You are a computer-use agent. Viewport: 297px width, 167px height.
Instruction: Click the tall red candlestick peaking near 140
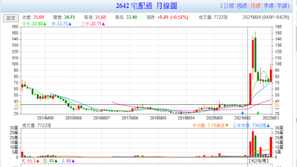(253, 54)
